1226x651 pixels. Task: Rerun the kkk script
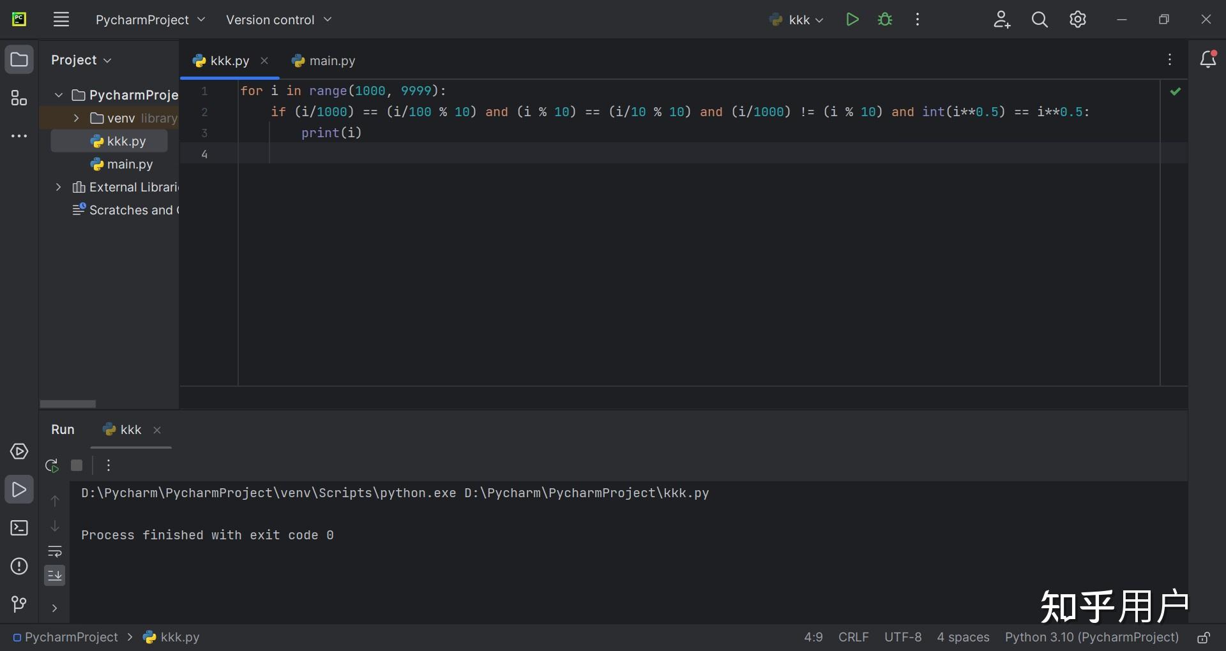point(52,465)
